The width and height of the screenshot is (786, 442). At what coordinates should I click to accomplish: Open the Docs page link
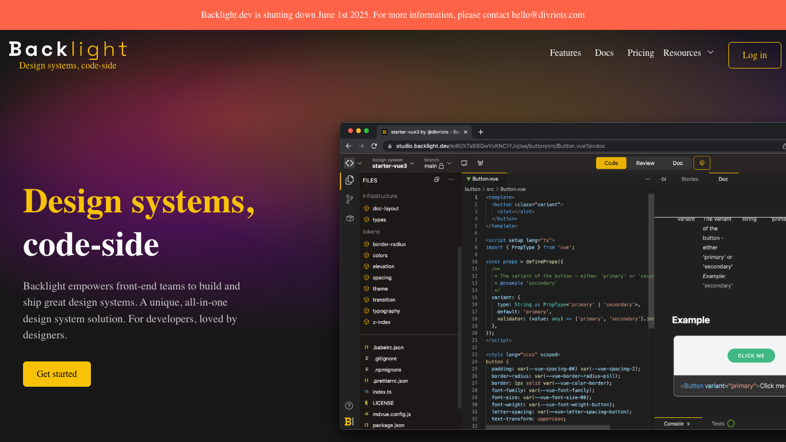604,53
